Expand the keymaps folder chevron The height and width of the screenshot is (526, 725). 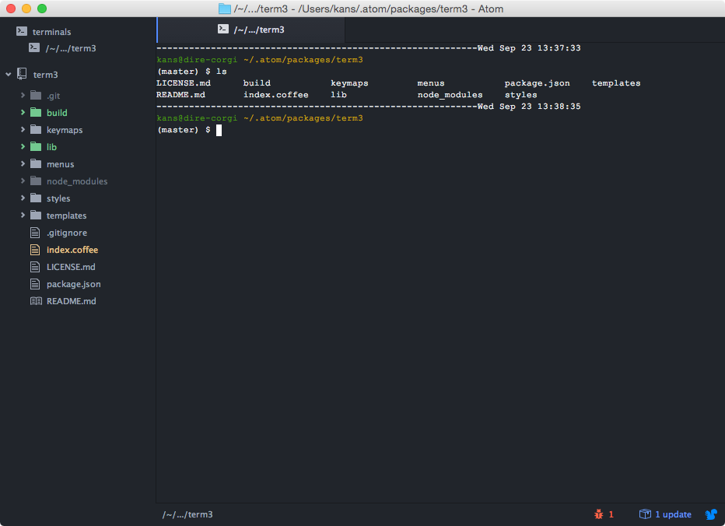[23, 129]
